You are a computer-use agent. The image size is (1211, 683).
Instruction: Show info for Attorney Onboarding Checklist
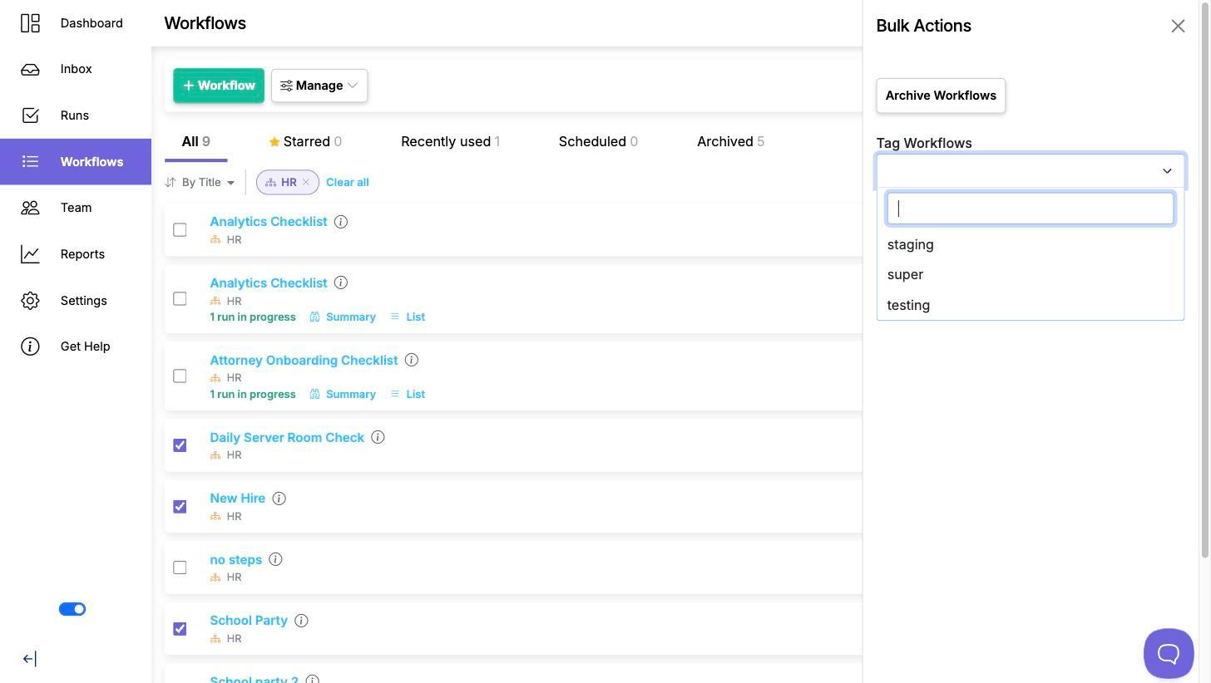[412, 360]
